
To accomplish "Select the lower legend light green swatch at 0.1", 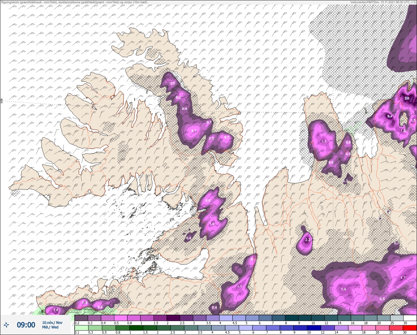I will [x=81, y=328].
